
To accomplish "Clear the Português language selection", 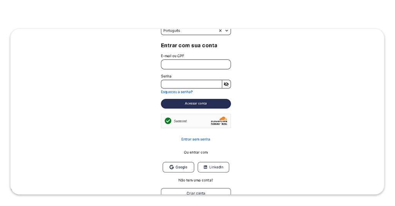I will [220, 31].
